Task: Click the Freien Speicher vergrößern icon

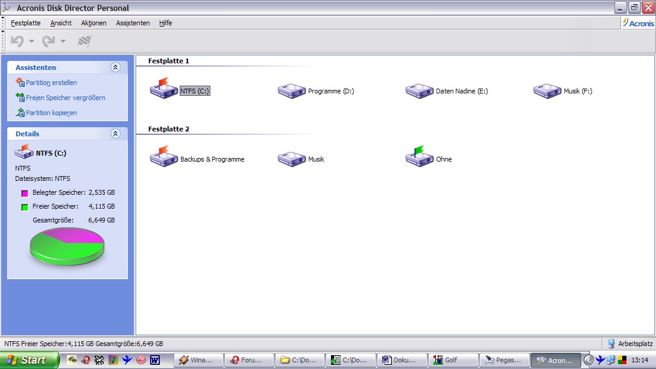Action: [20, 97]
